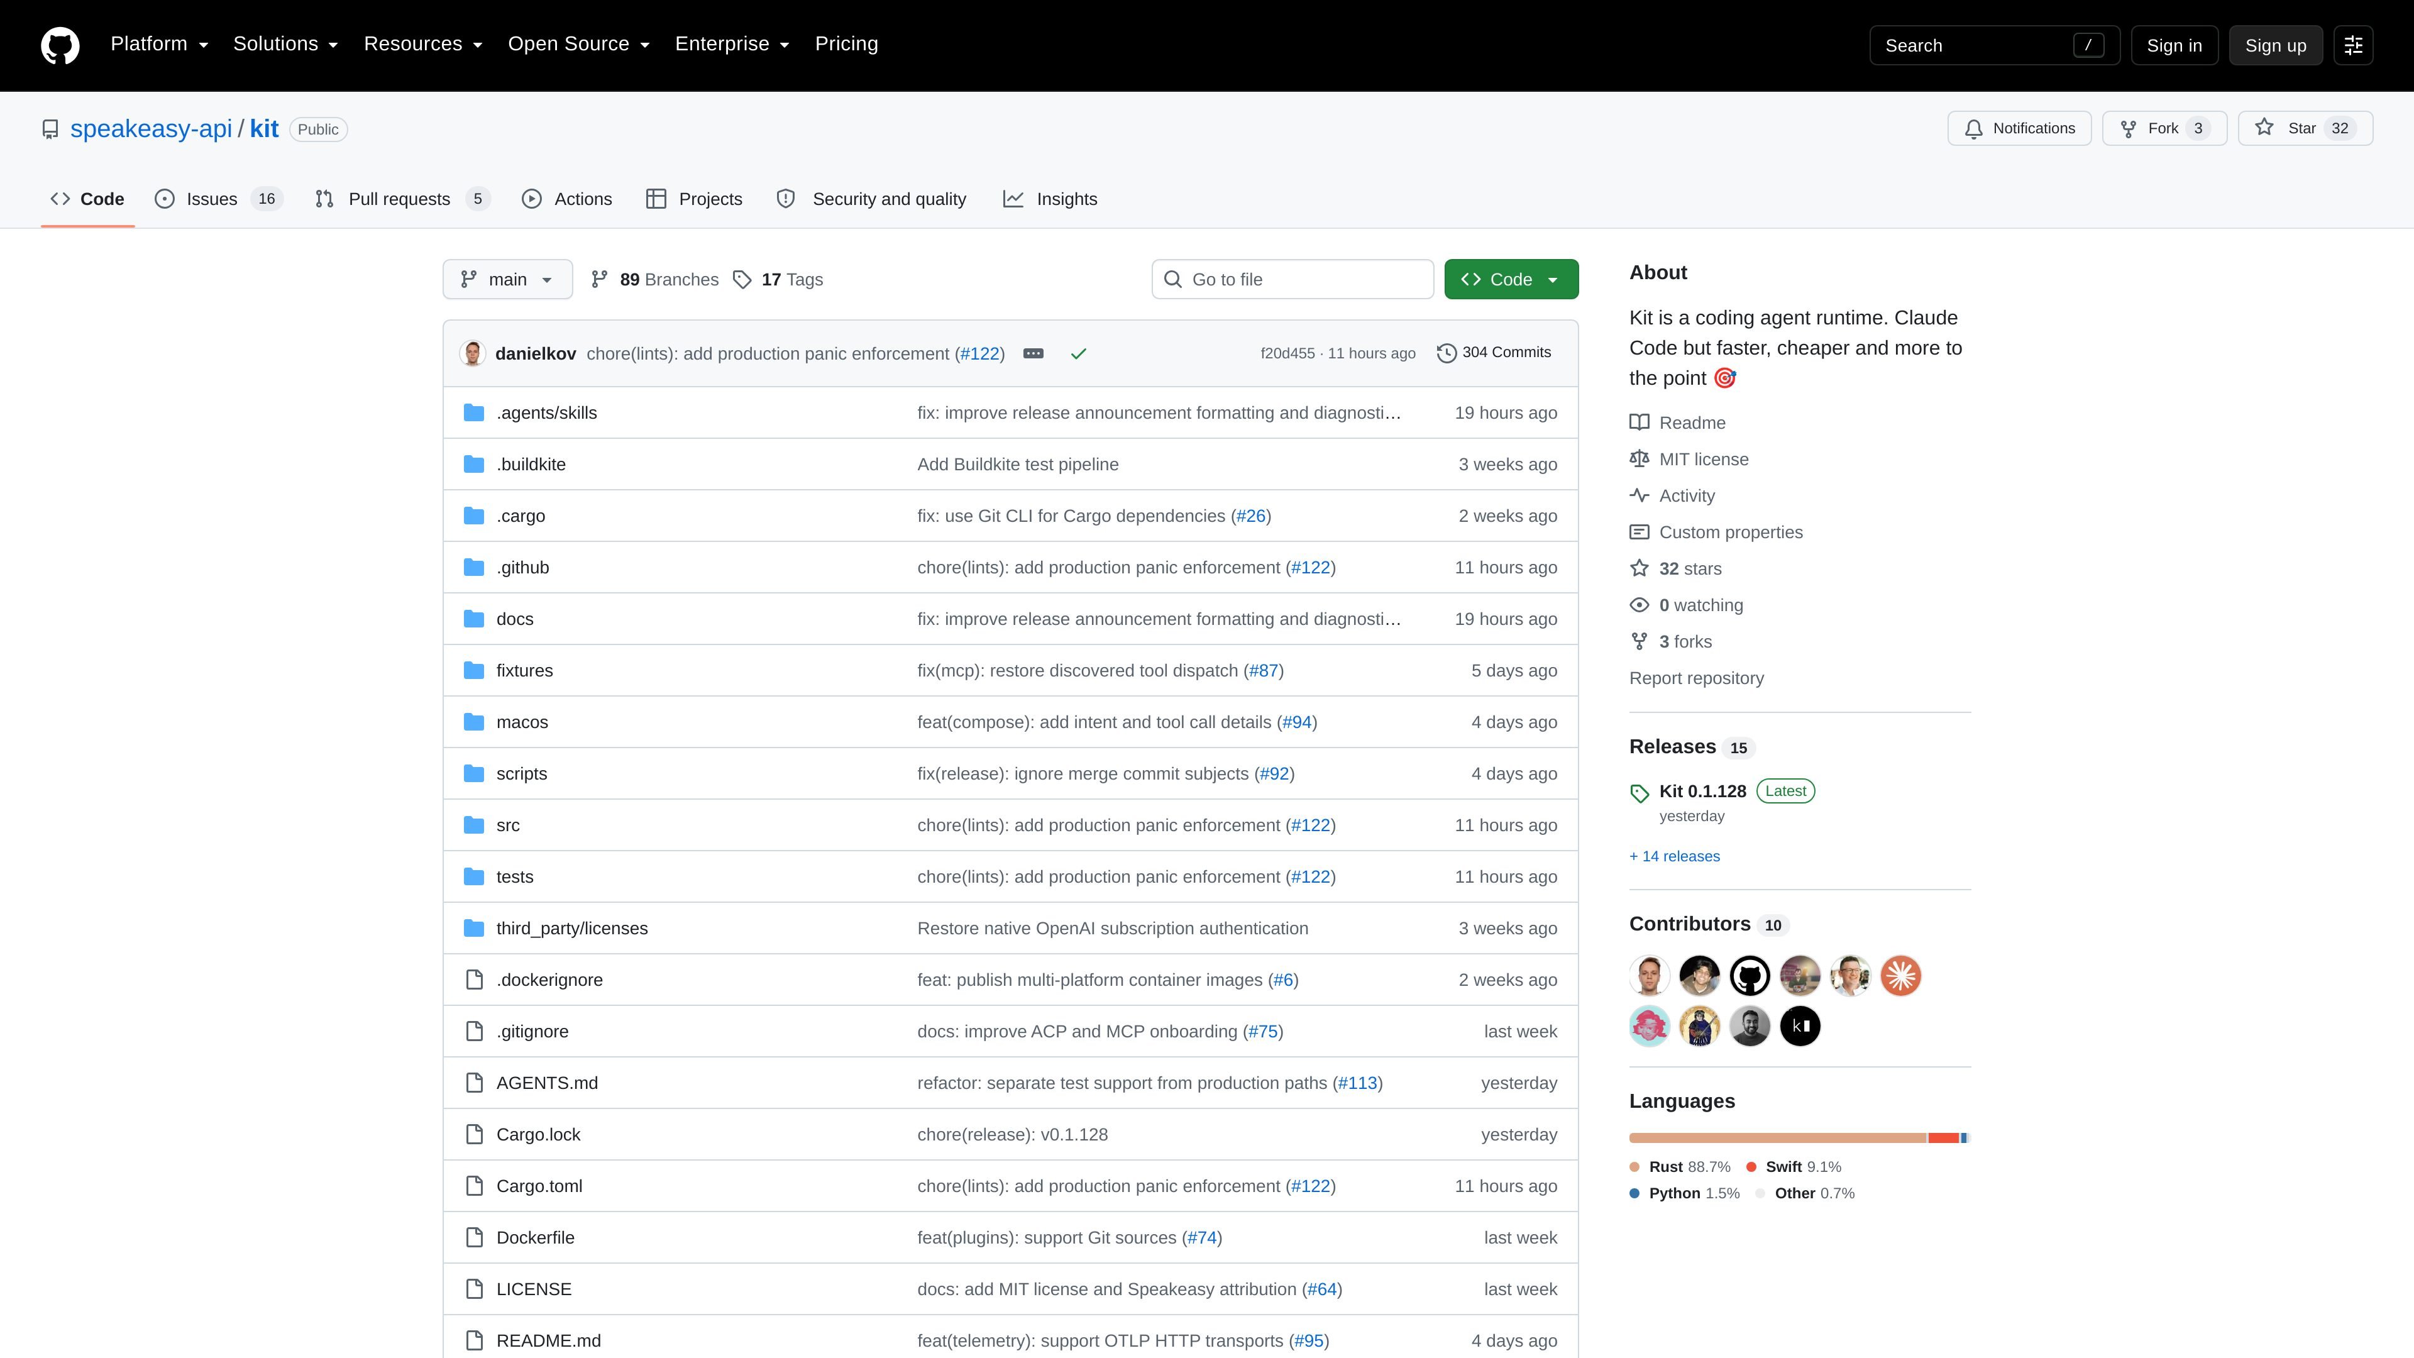Switch to the Issues tab
Screen dimensions: 2414x1358
218,199
